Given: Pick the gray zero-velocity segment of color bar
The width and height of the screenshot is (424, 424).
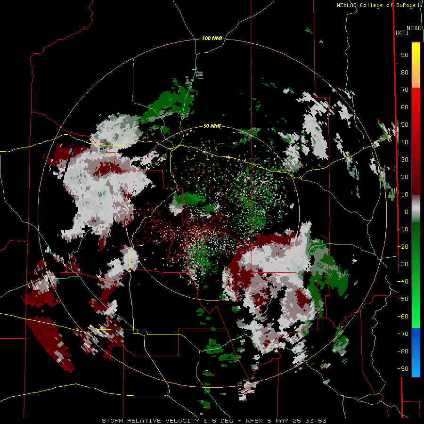Looking at the screenshot, I should tap(416, 209).
